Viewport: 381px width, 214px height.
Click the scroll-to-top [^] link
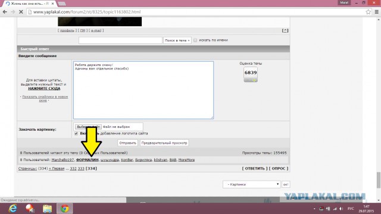point(285,30)
